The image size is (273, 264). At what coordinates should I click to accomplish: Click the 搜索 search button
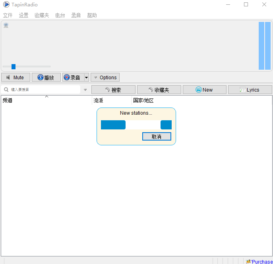coord(113,90)
